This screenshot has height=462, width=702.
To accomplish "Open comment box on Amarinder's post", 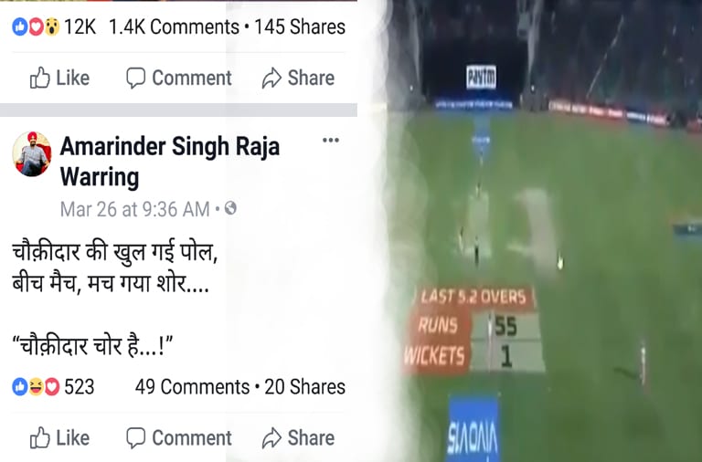I will click(x=178, y=438).
